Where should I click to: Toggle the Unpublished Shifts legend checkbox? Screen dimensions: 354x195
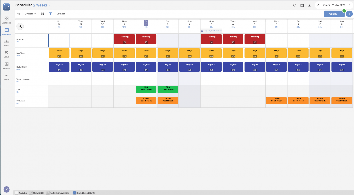[75, 193]
